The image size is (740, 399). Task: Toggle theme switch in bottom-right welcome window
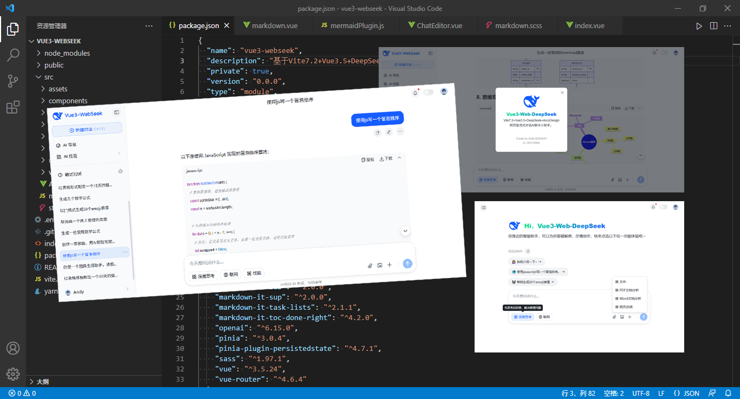[664, 207]
